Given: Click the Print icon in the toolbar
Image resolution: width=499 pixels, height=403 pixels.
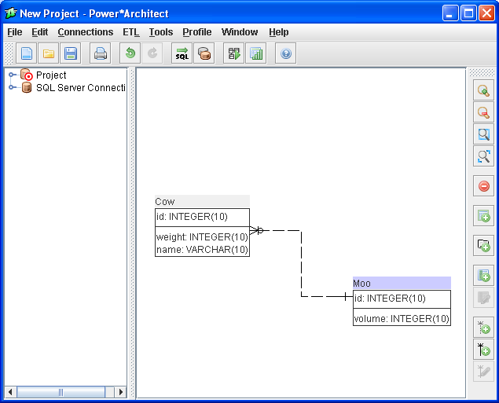Looking at the screenshot, I should (x=101, y=53).
